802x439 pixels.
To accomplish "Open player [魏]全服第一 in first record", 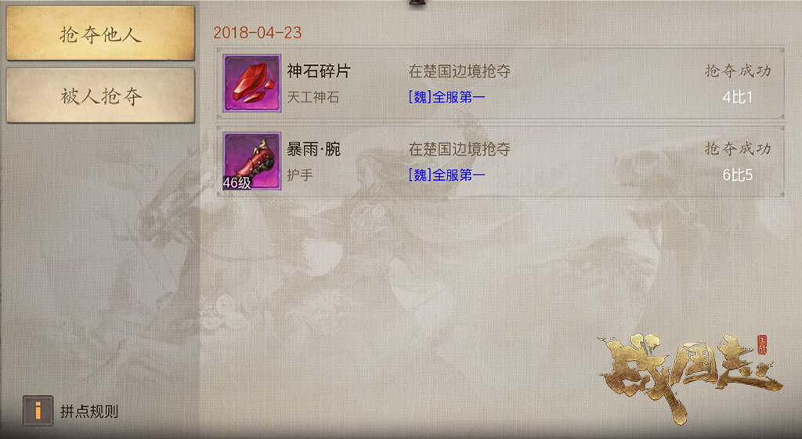I will (446, 96).
